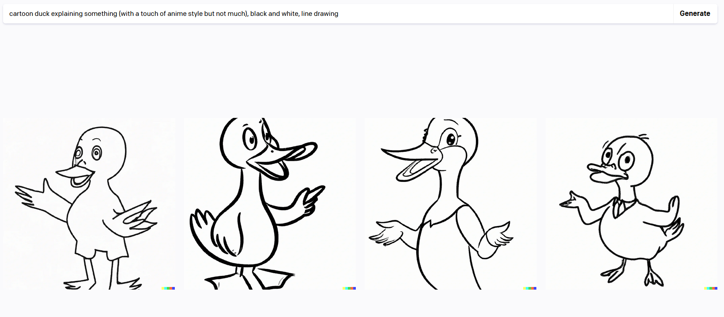Open the duck wearing shorts image
Screen dimensions: 724x317
tap(89, 204)
